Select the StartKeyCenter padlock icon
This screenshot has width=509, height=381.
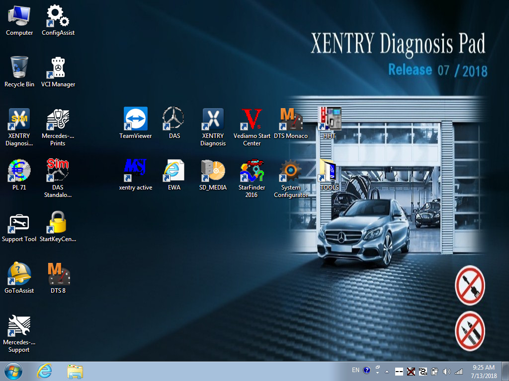(58, 222)
